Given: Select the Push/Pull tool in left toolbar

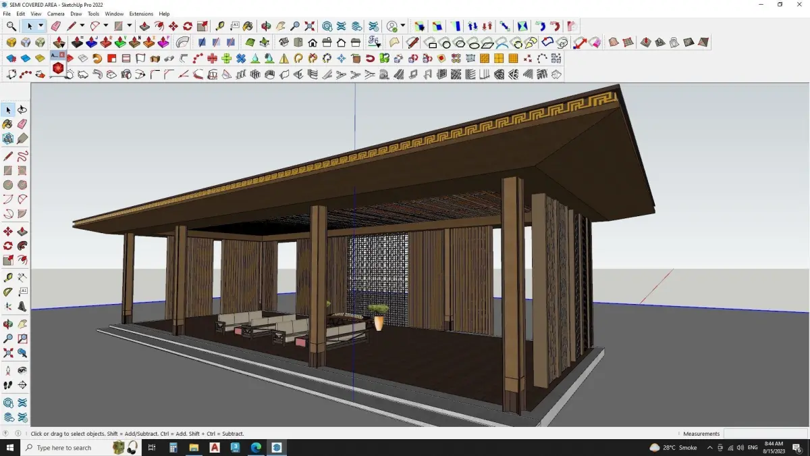Looking at the screenshot, I should [22, 232].
